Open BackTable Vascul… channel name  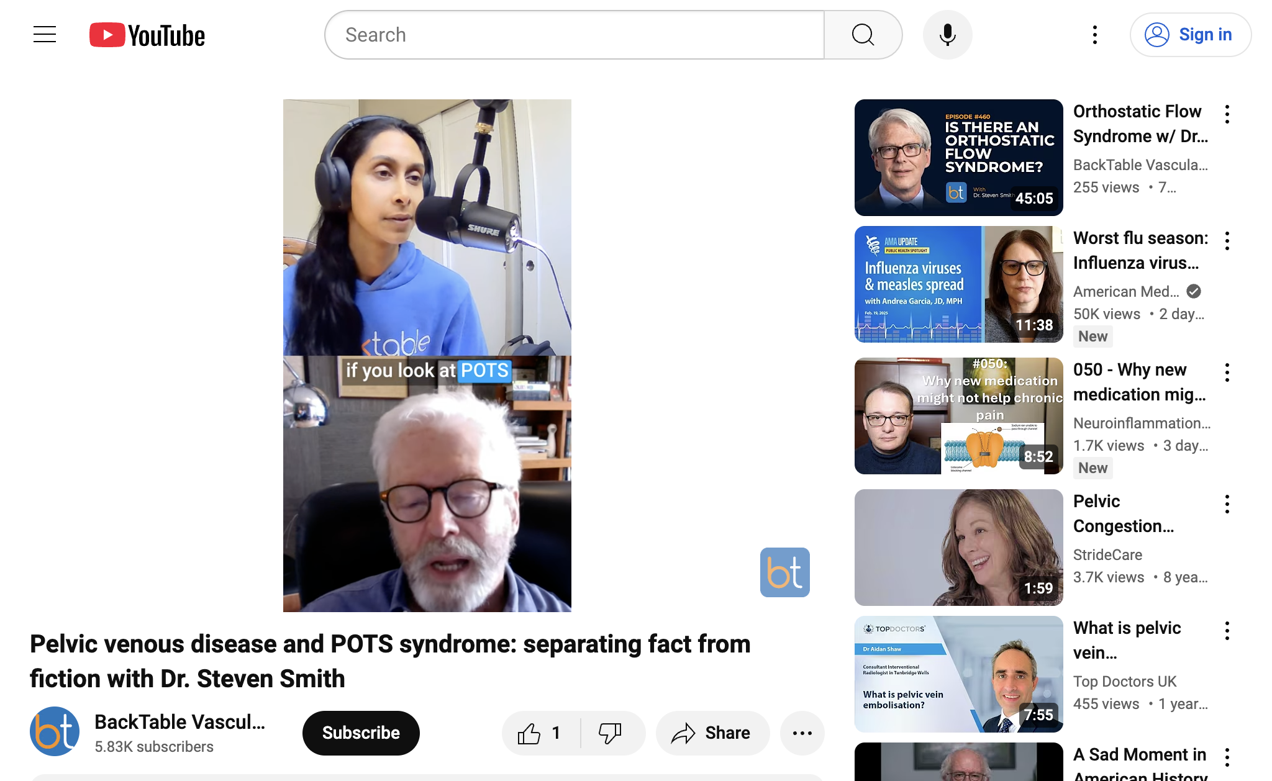[x=179, y=722]
